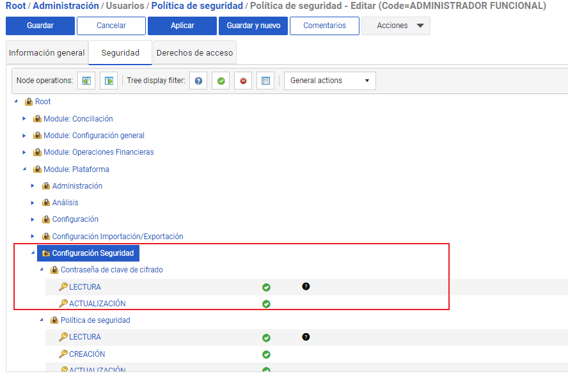Filter tree by red denied icon
568x376 pixels.
tap(242, 81)
